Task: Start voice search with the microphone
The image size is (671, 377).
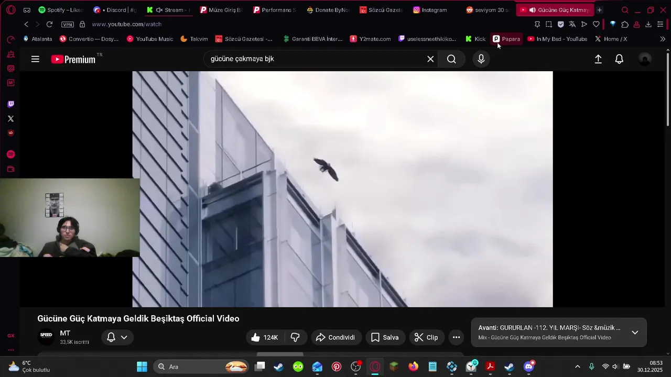Action: pos(481,59)
